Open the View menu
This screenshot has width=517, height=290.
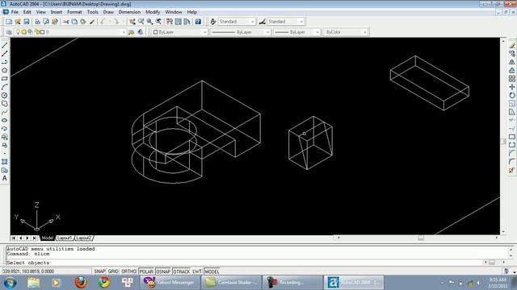coord(41,12)
